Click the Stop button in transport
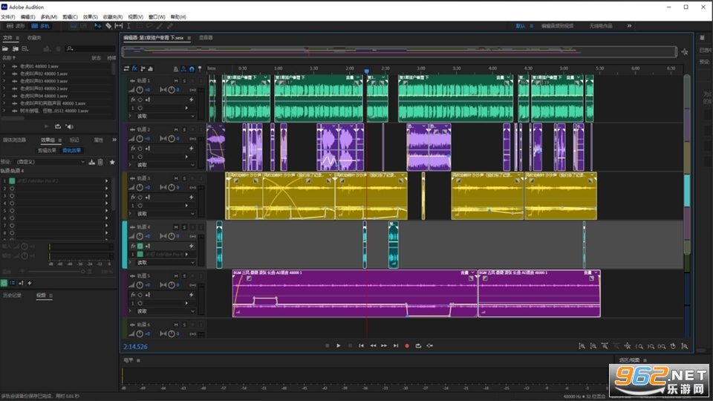The width and height of the screenshot is (713, 401). (327, 346)
